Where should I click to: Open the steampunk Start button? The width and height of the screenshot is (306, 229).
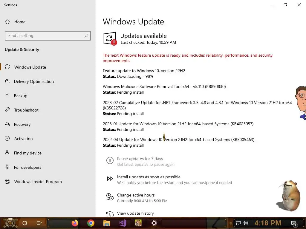pos(10,223)
